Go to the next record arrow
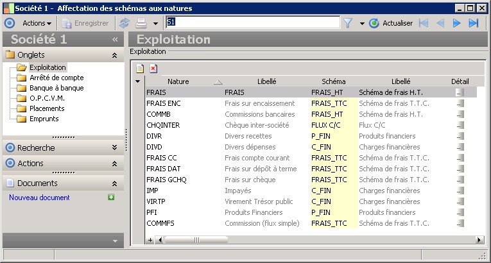Image resolution: width=491 pixels, height=263 pixels. coord(457,23)
